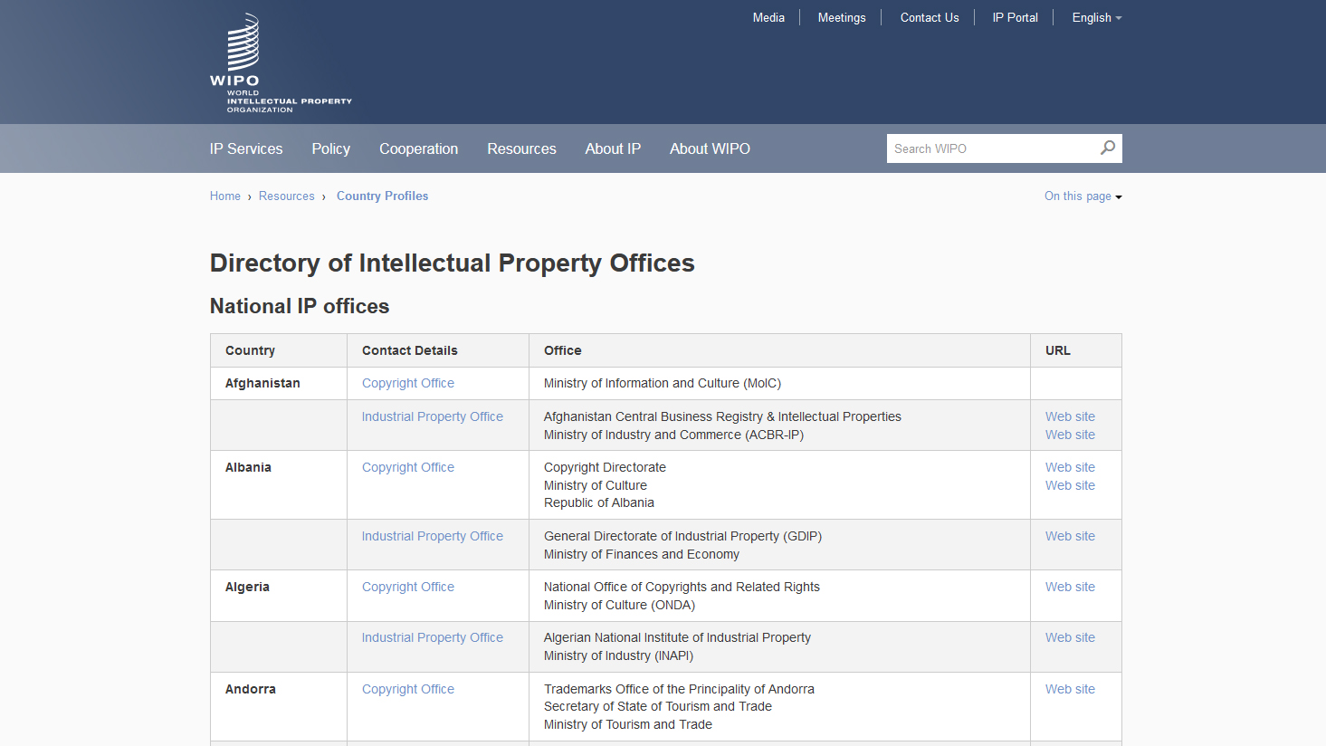
Task: Click the search magnifier icon
Action: coord(1107,148)
